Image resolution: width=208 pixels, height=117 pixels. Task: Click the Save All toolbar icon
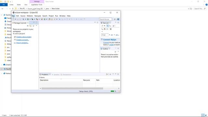pos(20,19)
